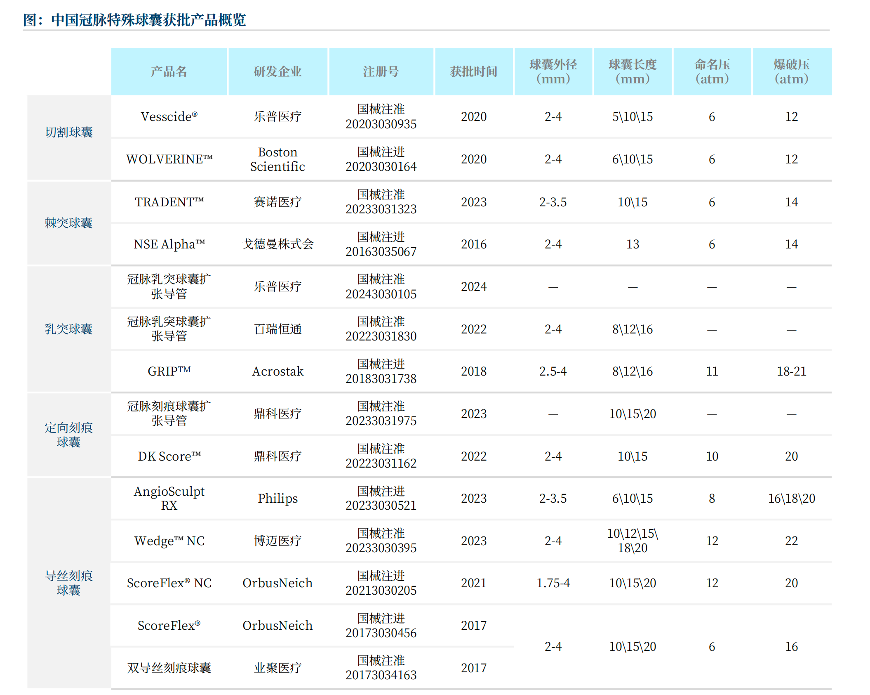Select the 乳突球囊 category label
Screen dimensions: 870x695
(x=68, y=329)
